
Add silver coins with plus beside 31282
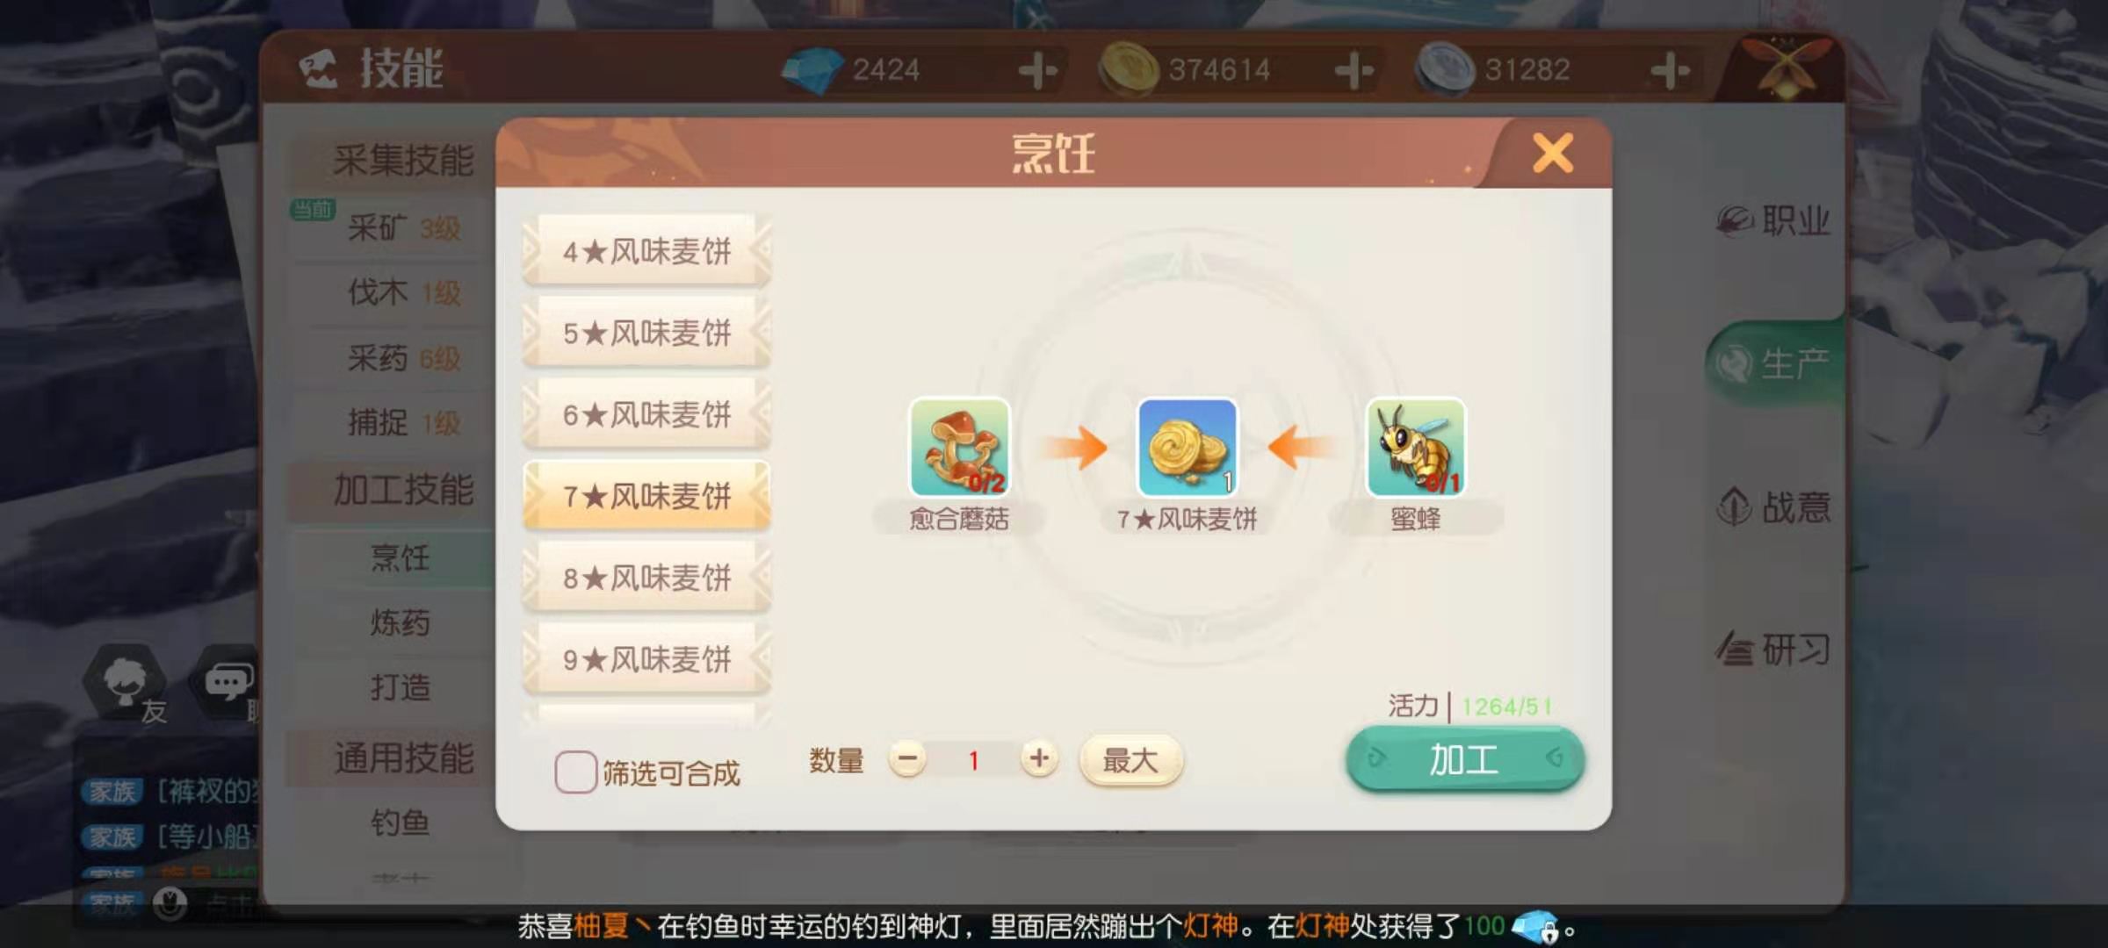(1670, 70)
